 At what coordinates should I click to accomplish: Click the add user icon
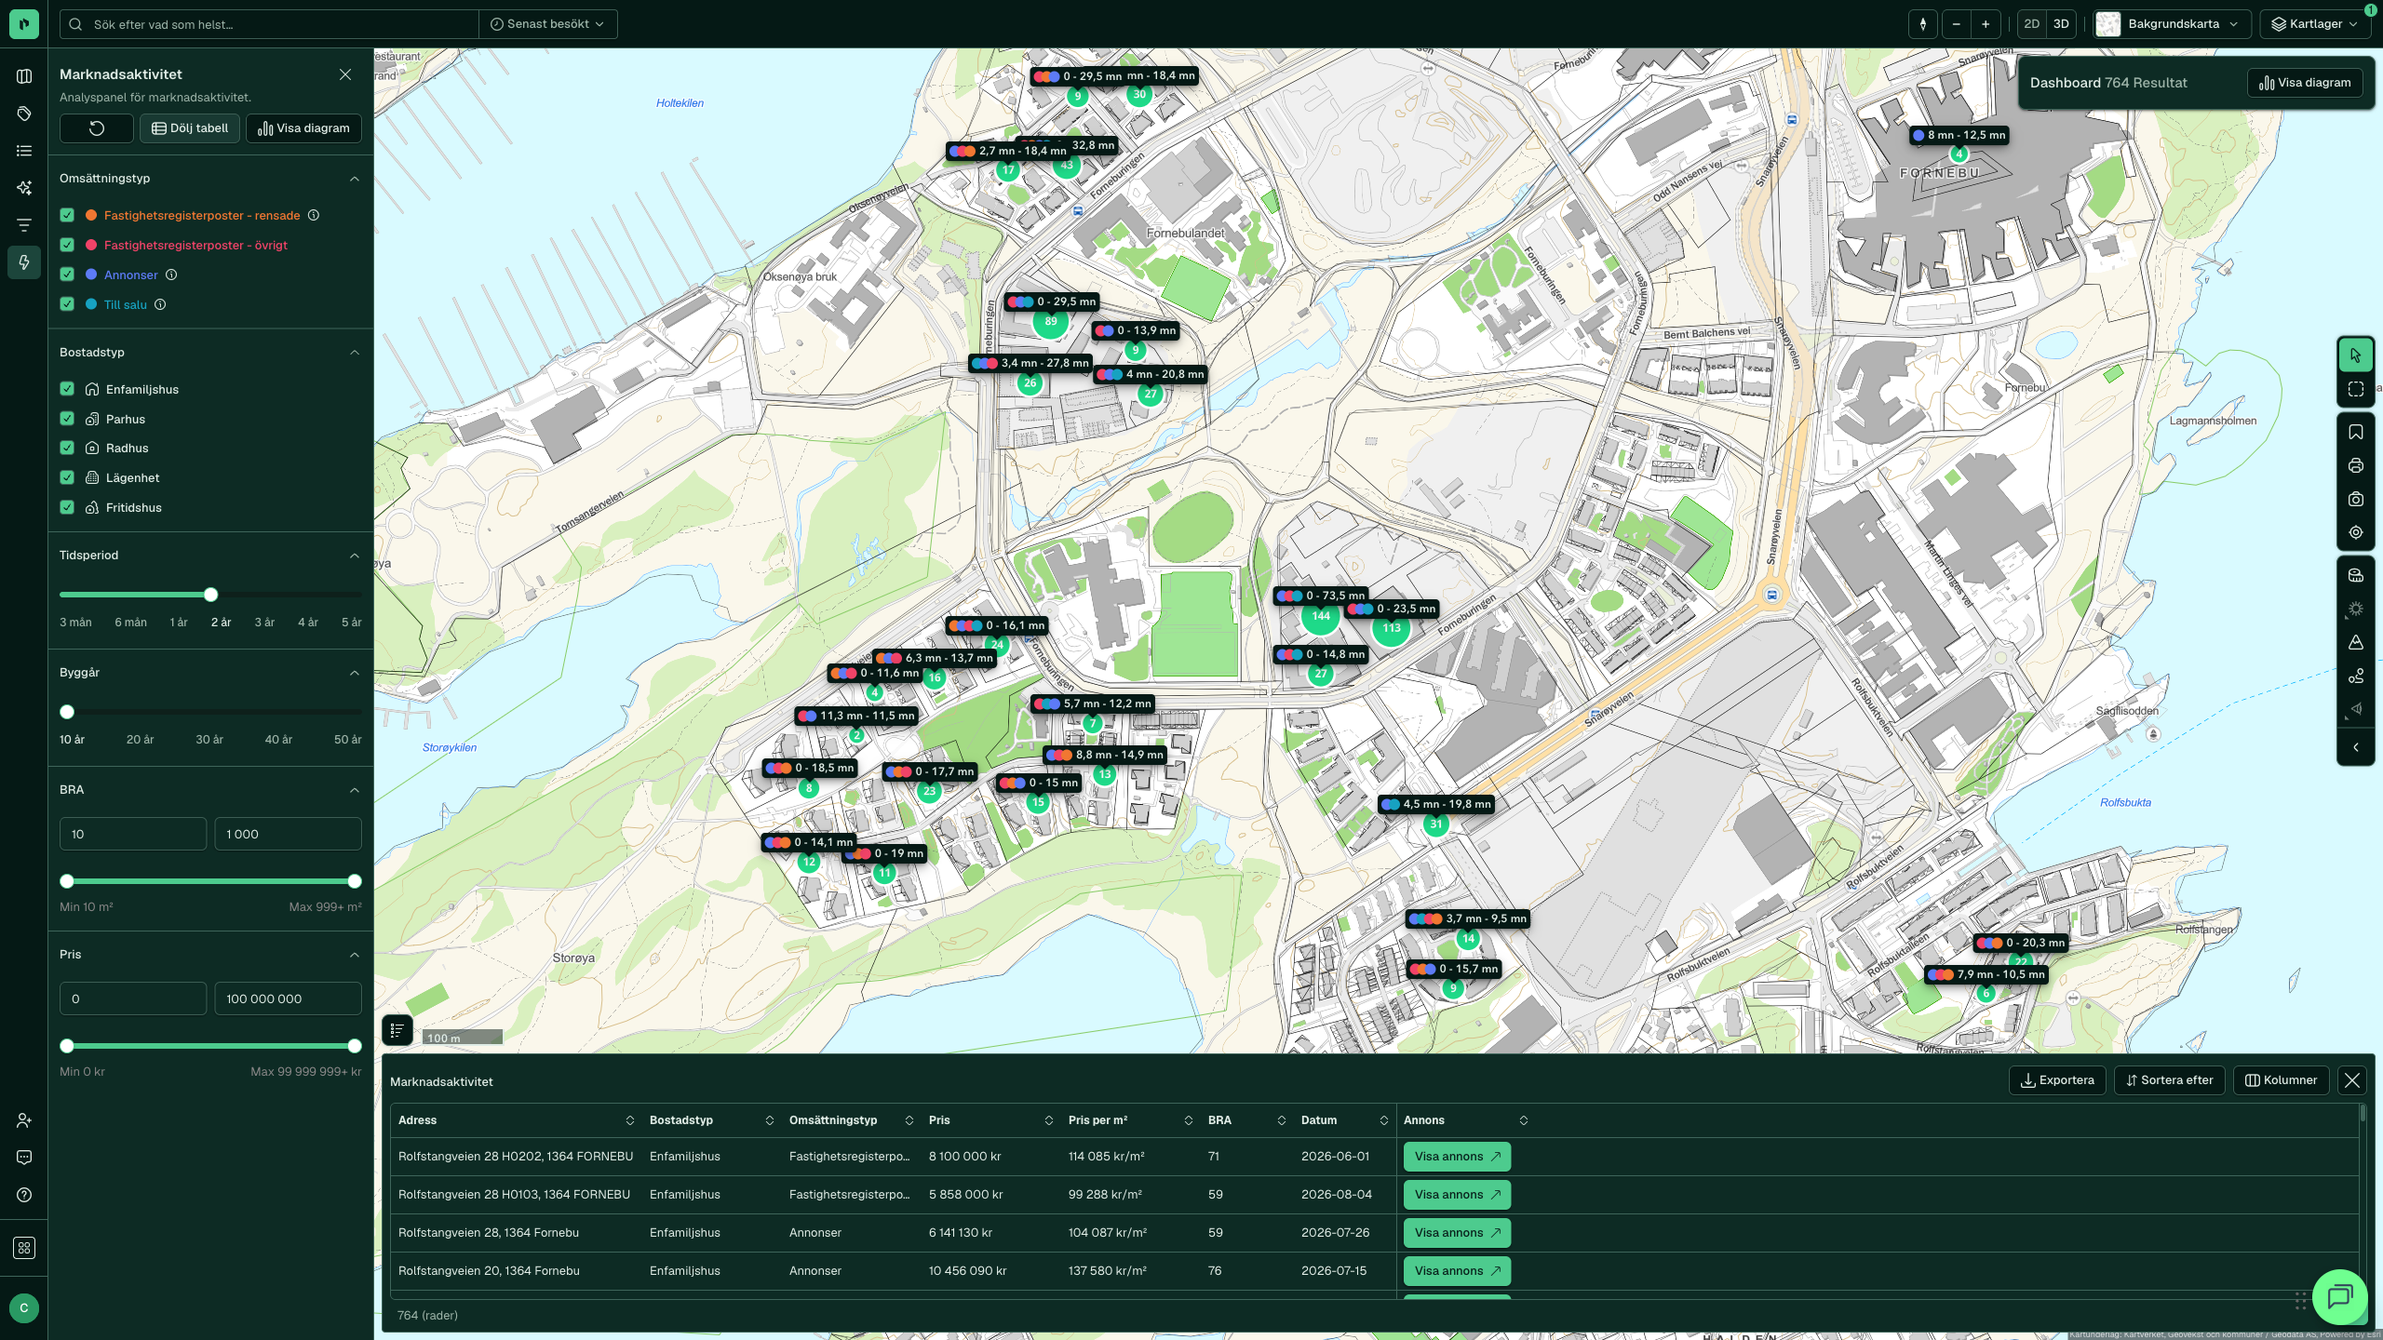[x=24, y=1120]
